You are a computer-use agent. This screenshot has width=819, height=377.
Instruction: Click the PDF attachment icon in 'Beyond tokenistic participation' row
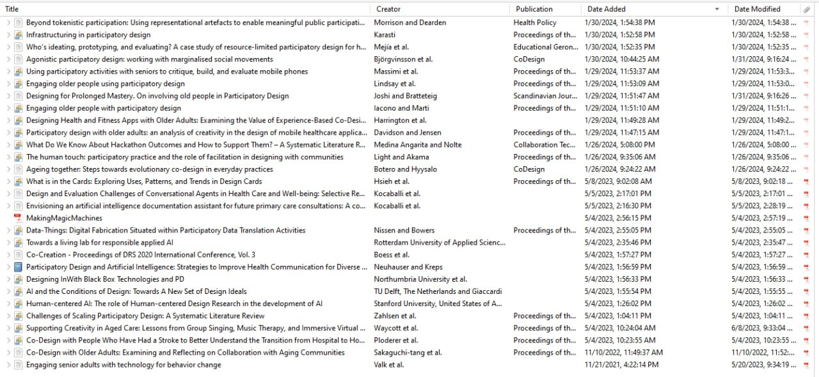pos(807,22)
